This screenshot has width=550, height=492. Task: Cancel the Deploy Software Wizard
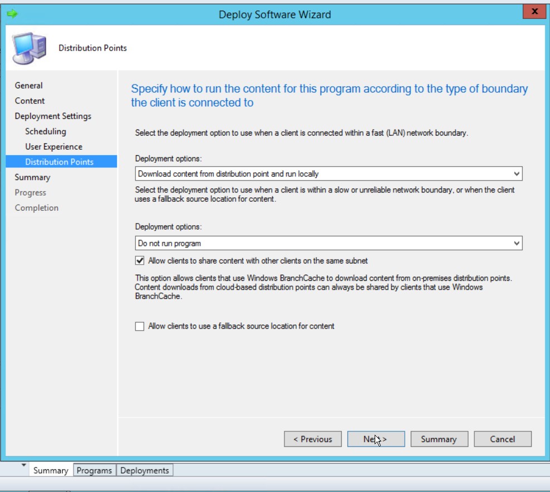(502, 439)
